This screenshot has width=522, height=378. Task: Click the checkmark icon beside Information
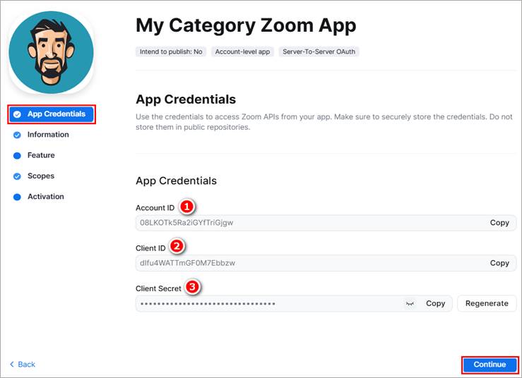17,135
